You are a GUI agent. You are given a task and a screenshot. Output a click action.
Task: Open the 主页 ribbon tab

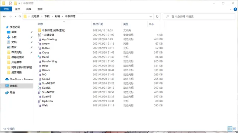click(17, 9)
